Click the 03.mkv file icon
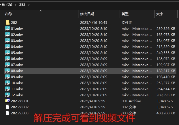Image resolution: width=179 pixels, height=125 pixels. coord(7,41)
